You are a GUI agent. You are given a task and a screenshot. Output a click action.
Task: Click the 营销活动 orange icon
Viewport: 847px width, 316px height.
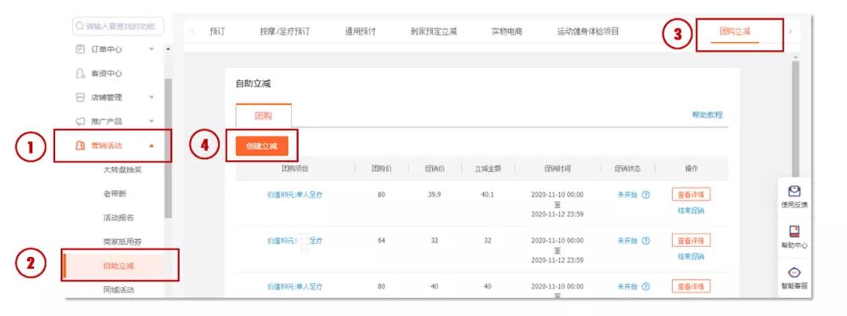click(80, 145)
